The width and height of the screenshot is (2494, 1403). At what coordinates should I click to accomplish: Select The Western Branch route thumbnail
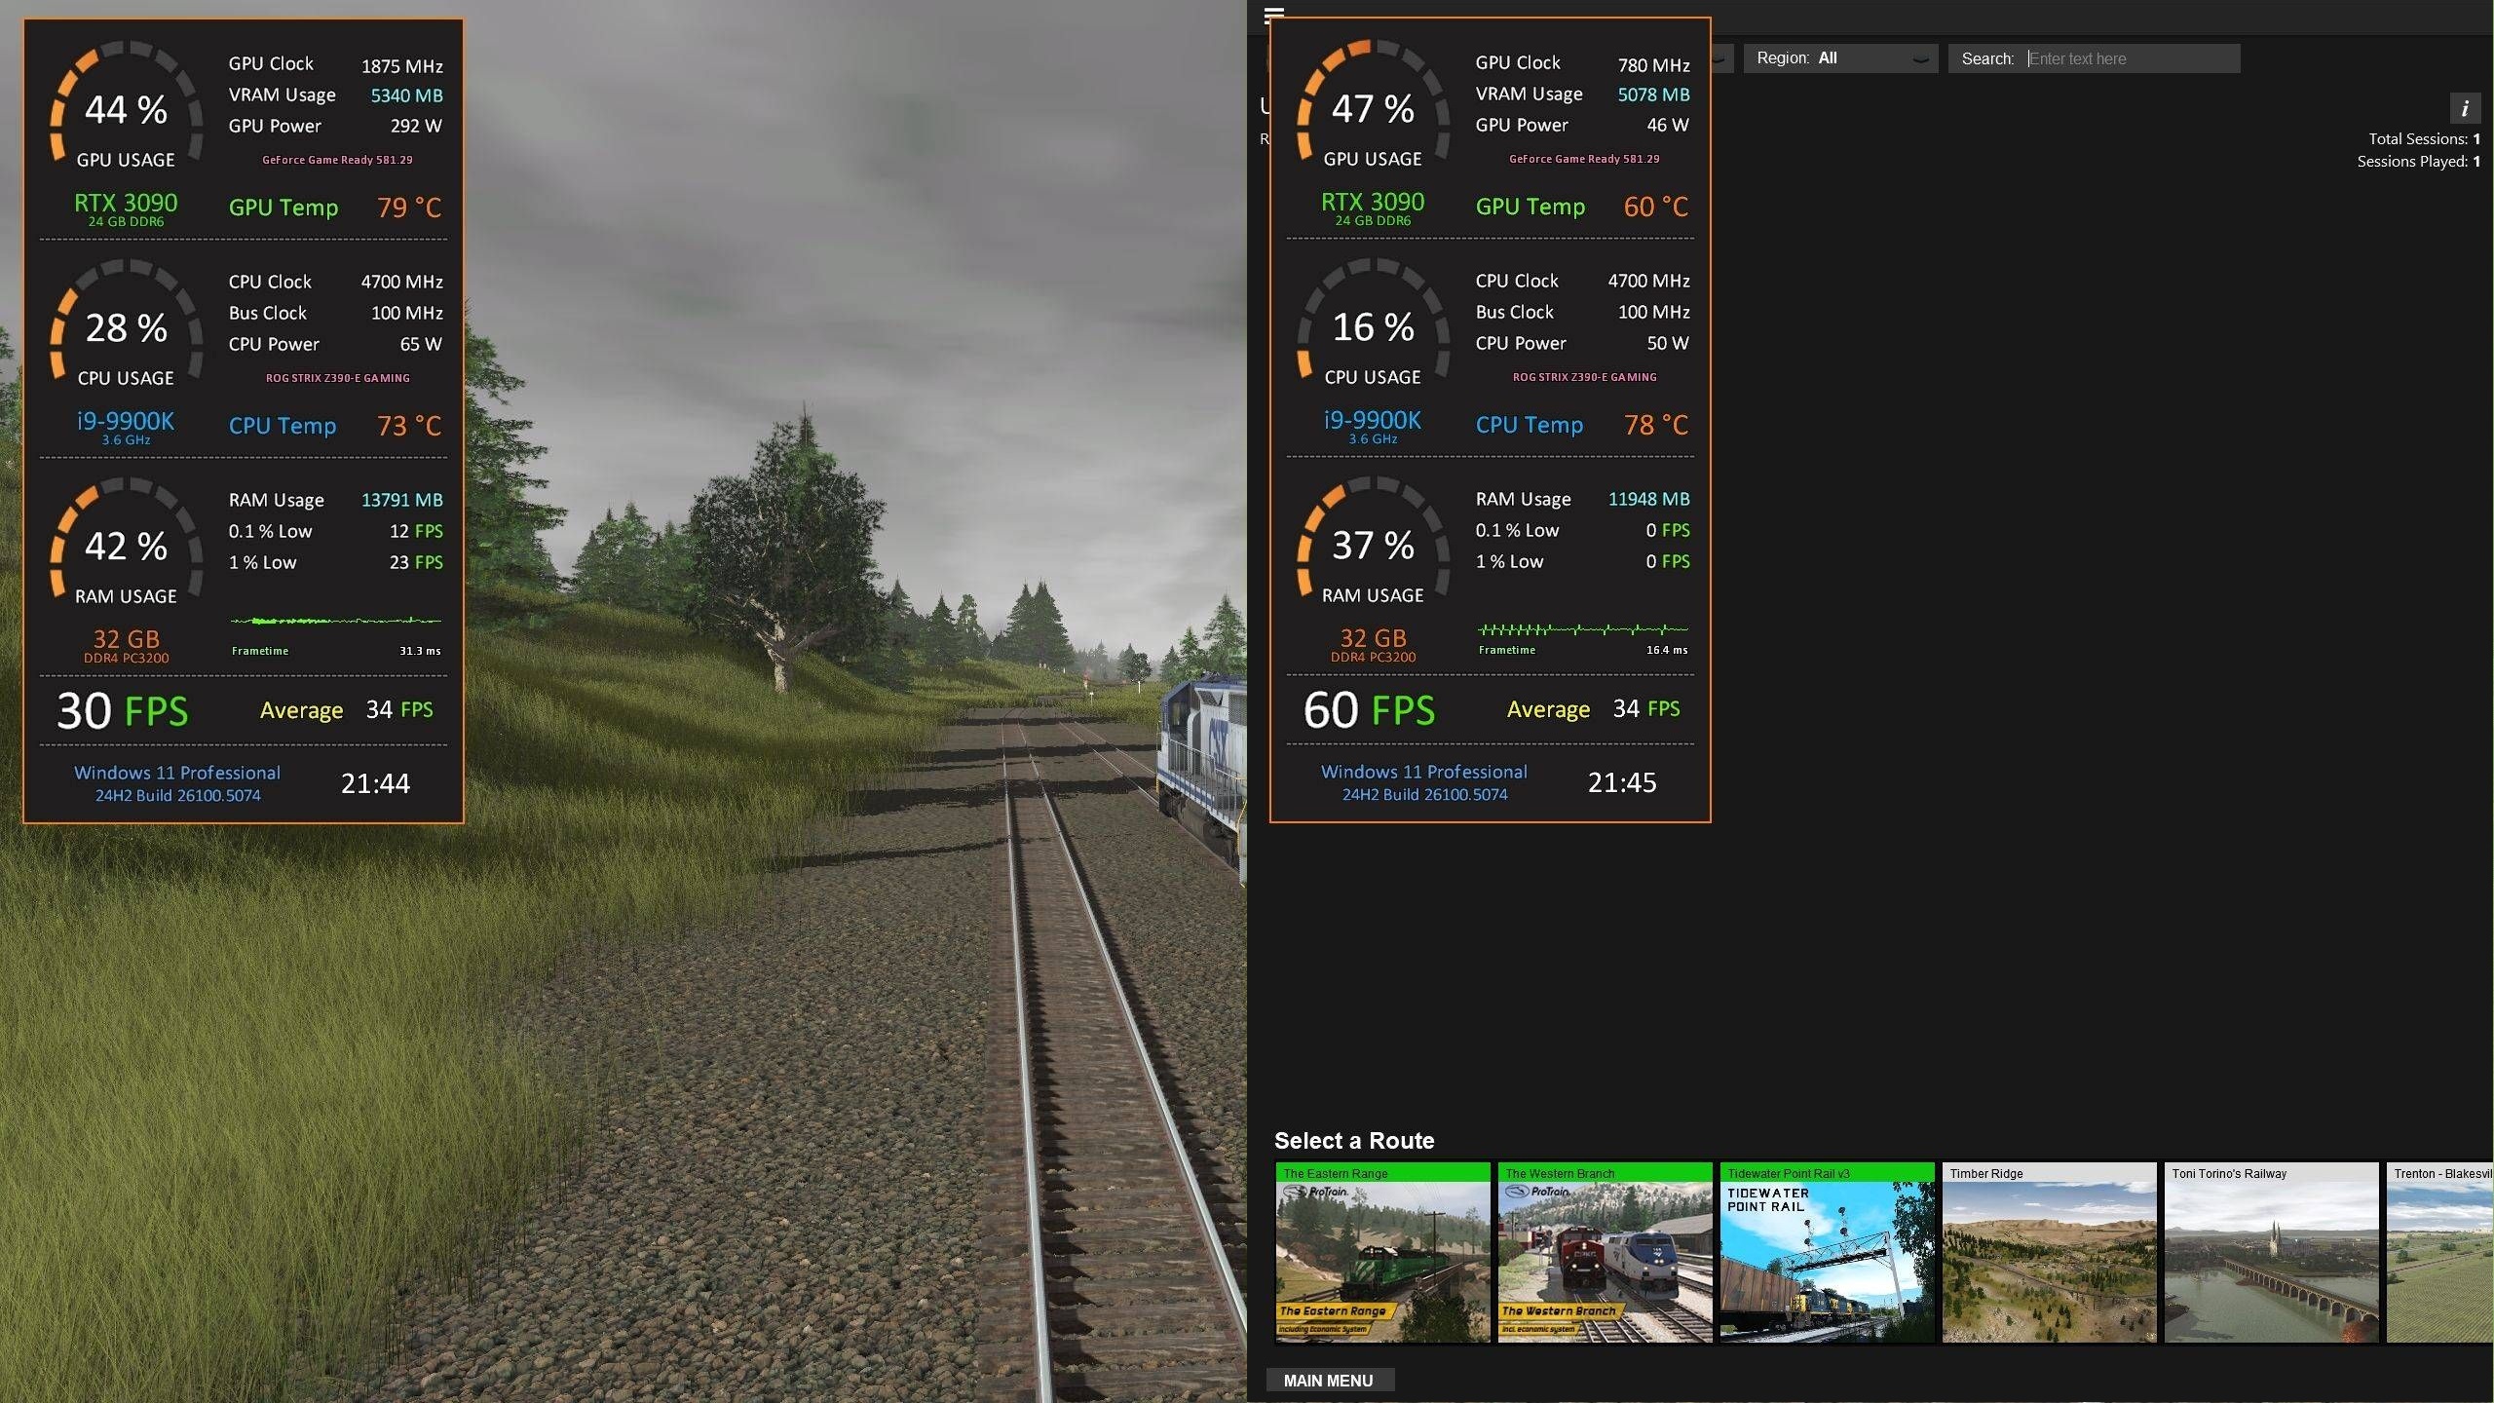point(1605,1253)
